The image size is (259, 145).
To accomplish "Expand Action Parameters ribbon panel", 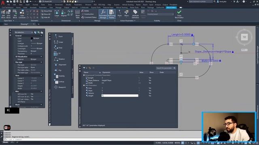I will click(x=128, y=21).
